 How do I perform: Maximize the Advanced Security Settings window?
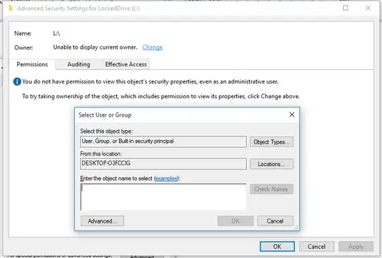pos(345,8)
